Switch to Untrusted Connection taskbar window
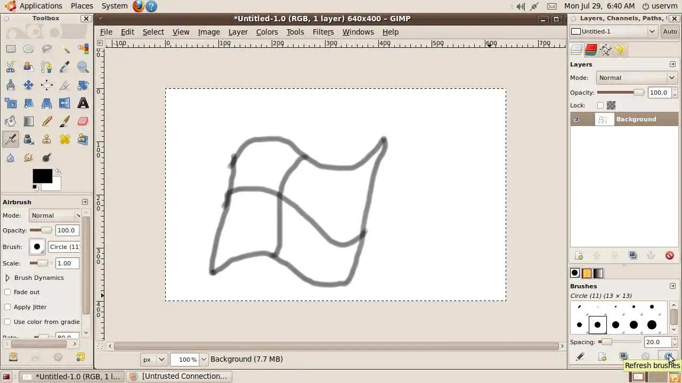 pos(179,376)
